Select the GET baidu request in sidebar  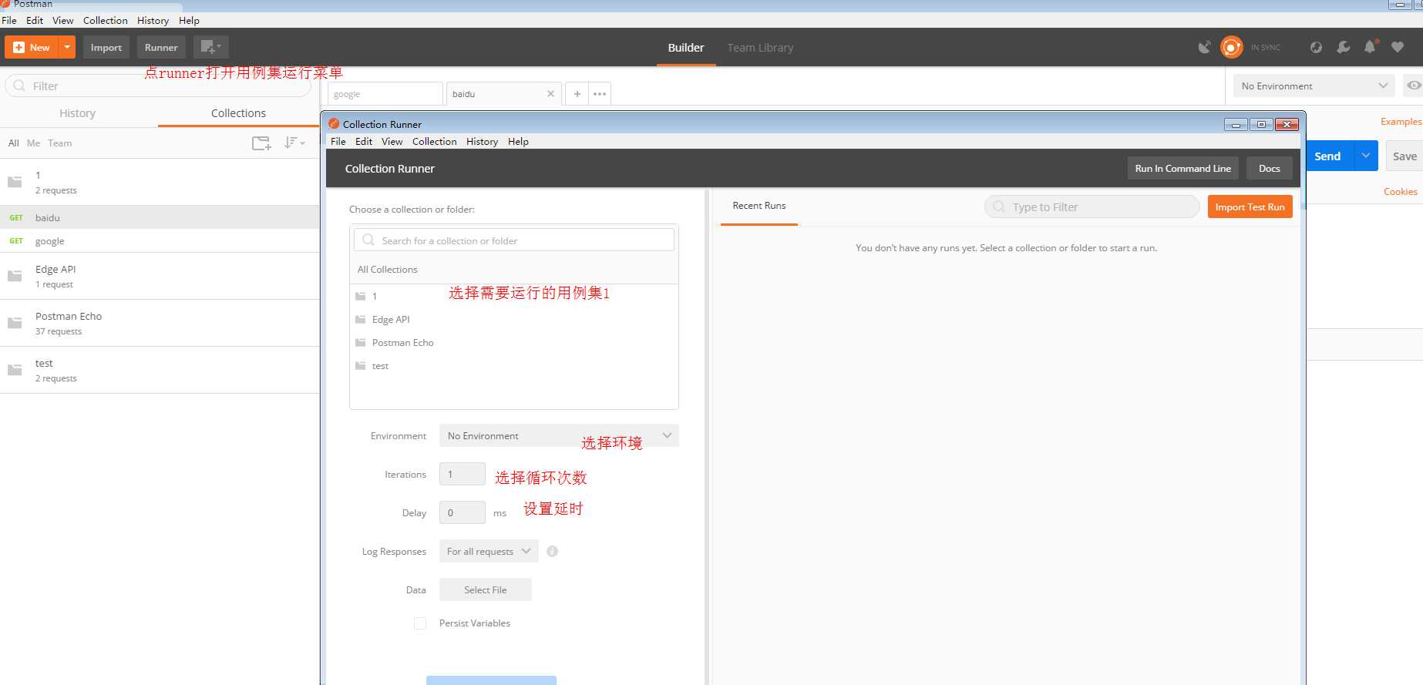click(x=160, y=217)
